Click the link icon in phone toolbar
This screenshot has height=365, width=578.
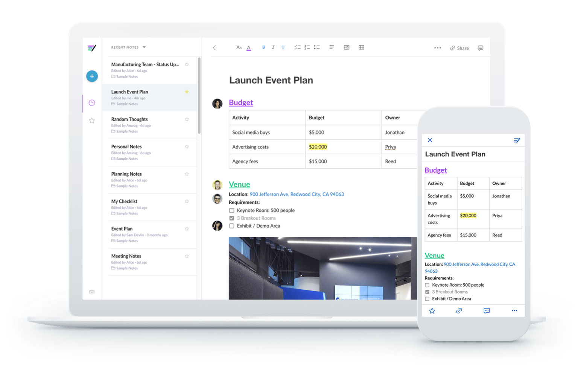(x=459, y=311)
